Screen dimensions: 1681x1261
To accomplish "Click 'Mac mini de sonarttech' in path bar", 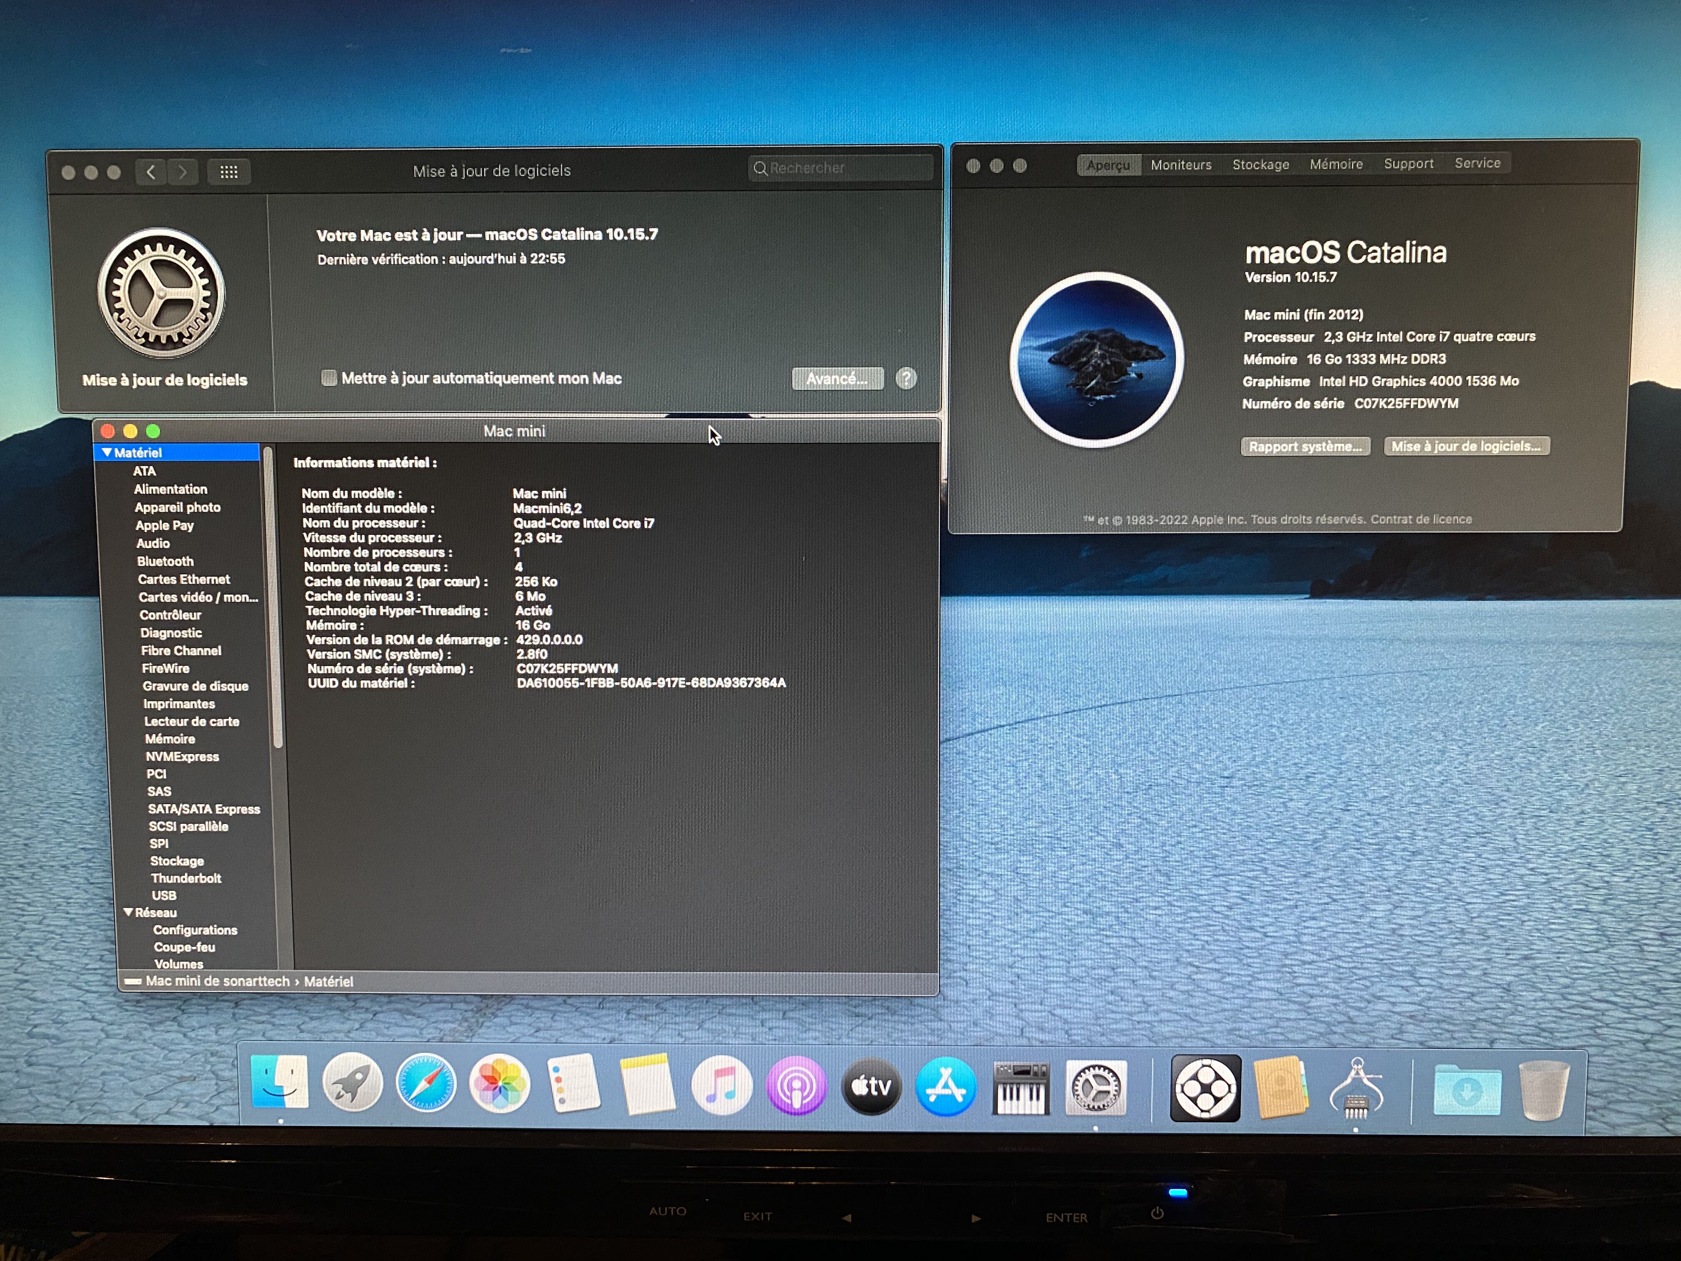I will (217, 981).
